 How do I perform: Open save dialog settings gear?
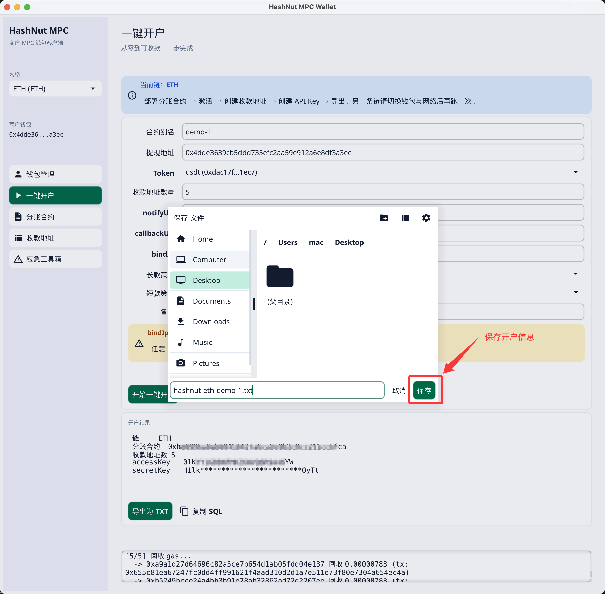(426, 218)
